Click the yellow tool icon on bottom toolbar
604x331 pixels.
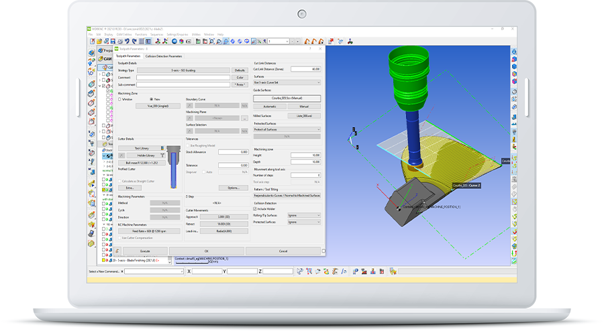[393, 271]
